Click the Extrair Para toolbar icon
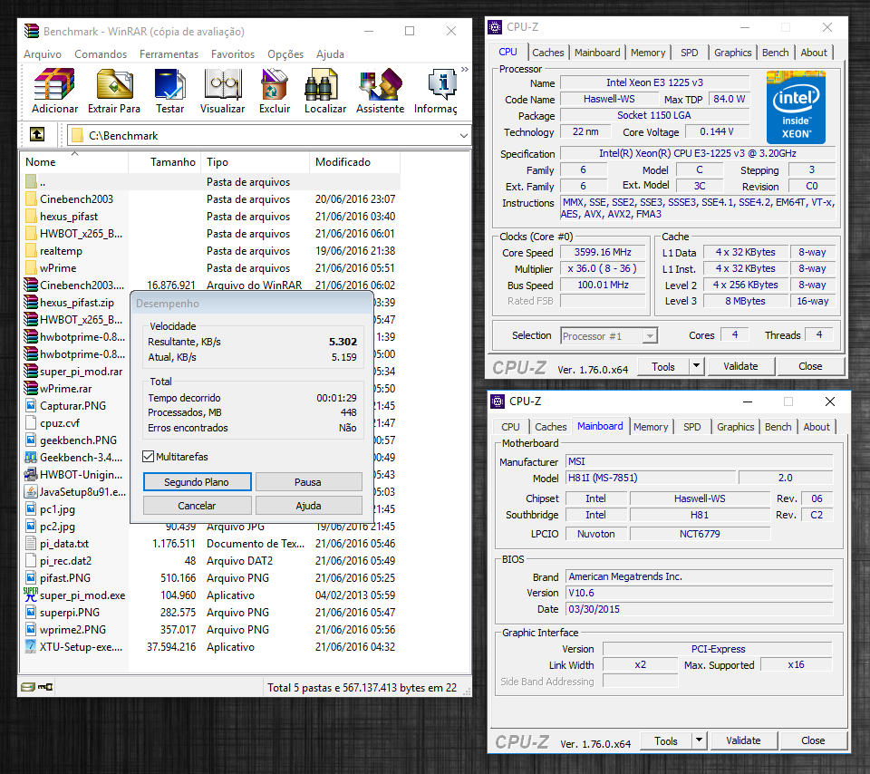The image size is (870, 774). [x=114, y=92]
